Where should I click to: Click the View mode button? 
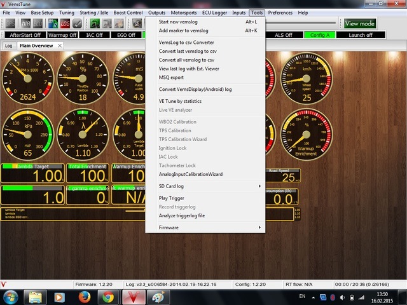(360, 24)
